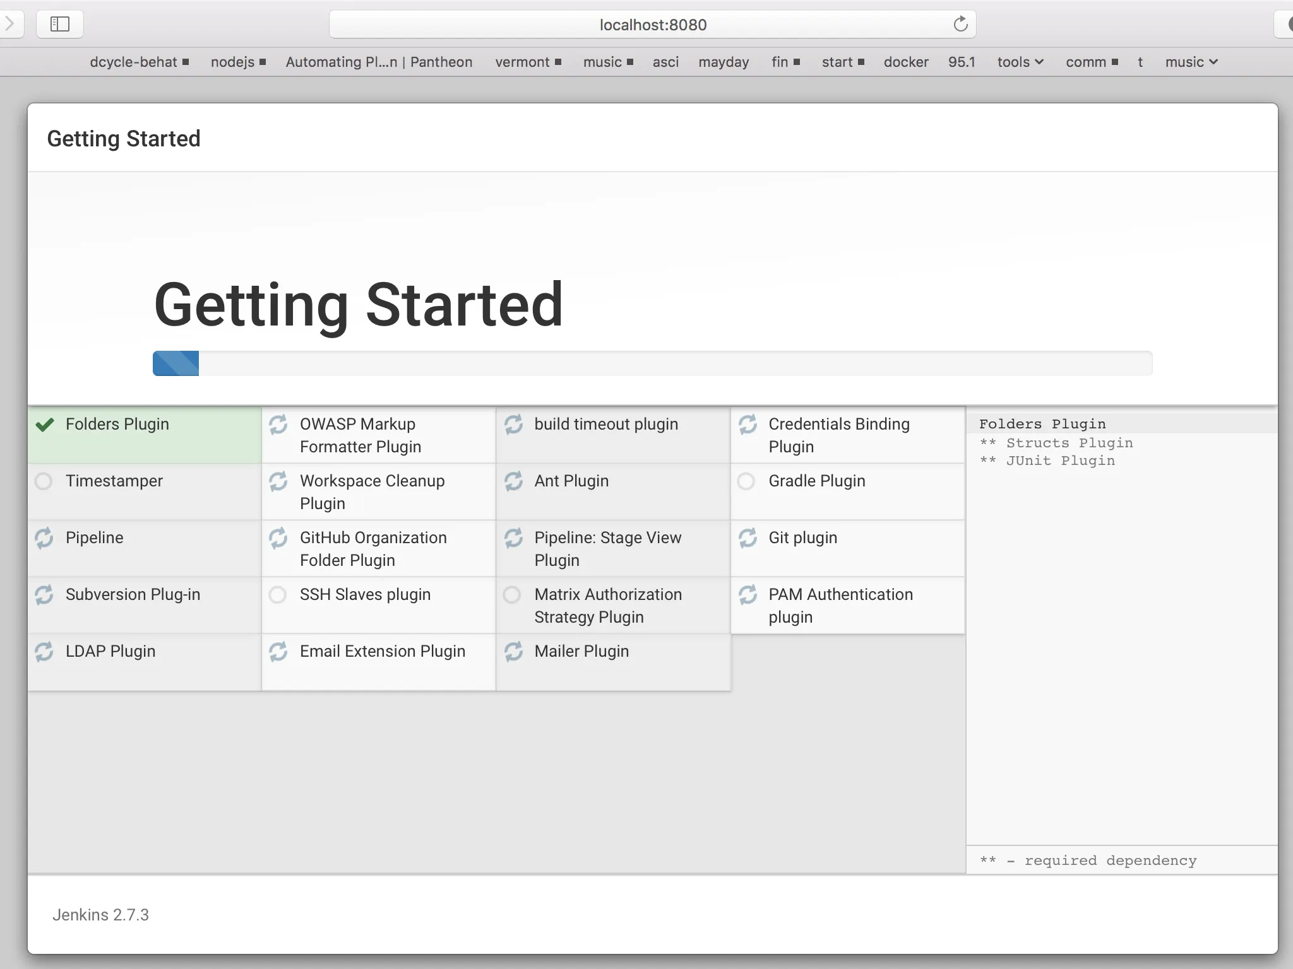Expand the music bookmarks dropdown on the right
Screen dimensions: 1293x969
pyautogui.click(x=1191, y=62)
